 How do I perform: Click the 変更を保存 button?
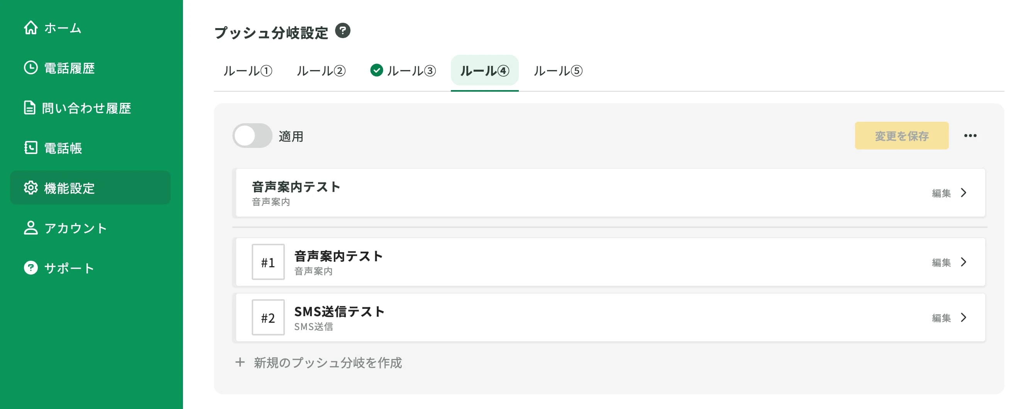point(901,136)
